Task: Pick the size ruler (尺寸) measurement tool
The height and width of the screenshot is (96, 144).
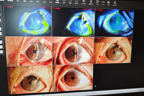Action: tap(103, 3)
